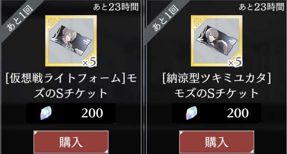
Task: Select the [納涼型ツキミユカタ] モズのSチケット title text
Action: point(217,86)
